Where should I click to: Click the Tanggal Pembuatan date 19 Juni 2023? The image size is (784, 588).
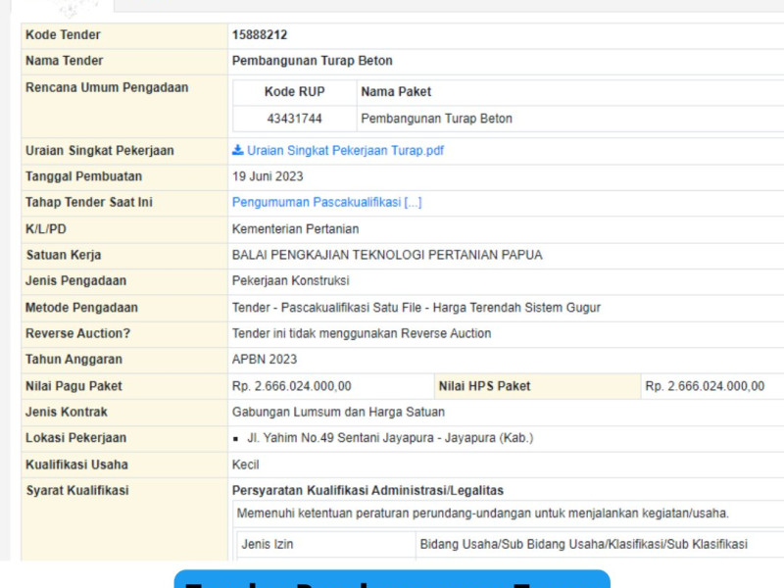coord(268,177)
